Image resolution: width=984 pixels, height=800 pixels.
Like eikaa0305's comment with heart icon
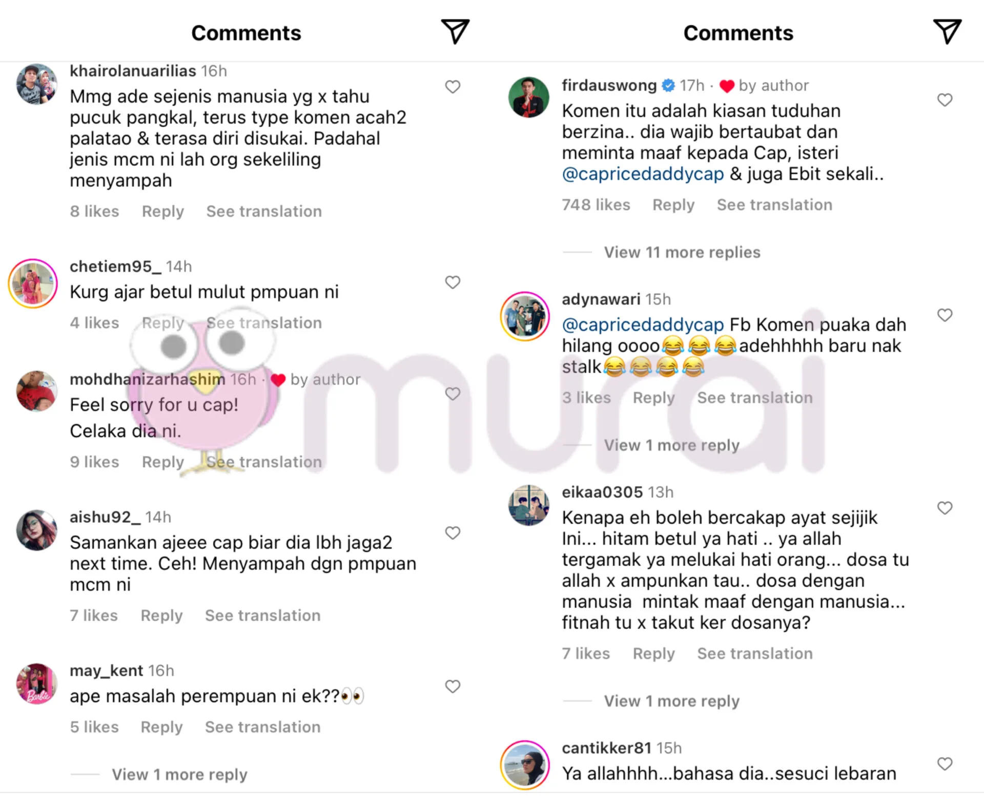coord(945,508)
